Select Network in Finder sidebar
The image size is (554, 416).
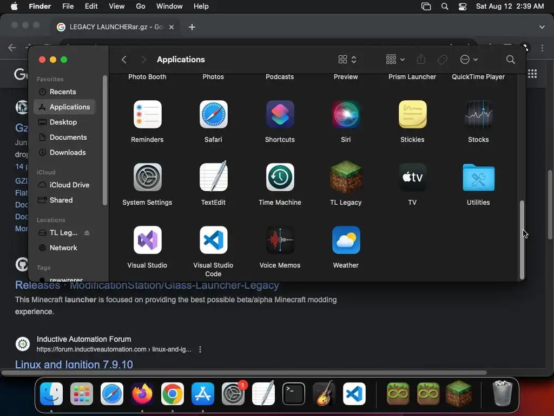[64, 248]
